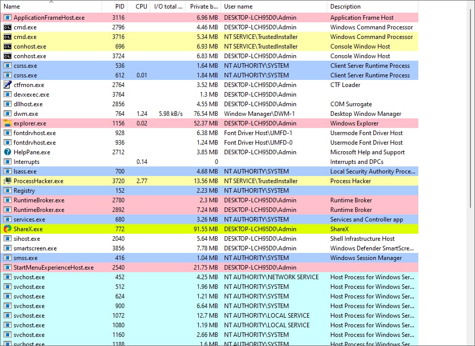
Task: Click the explorer.exe folder icon
Action: (x=8, y=123)
